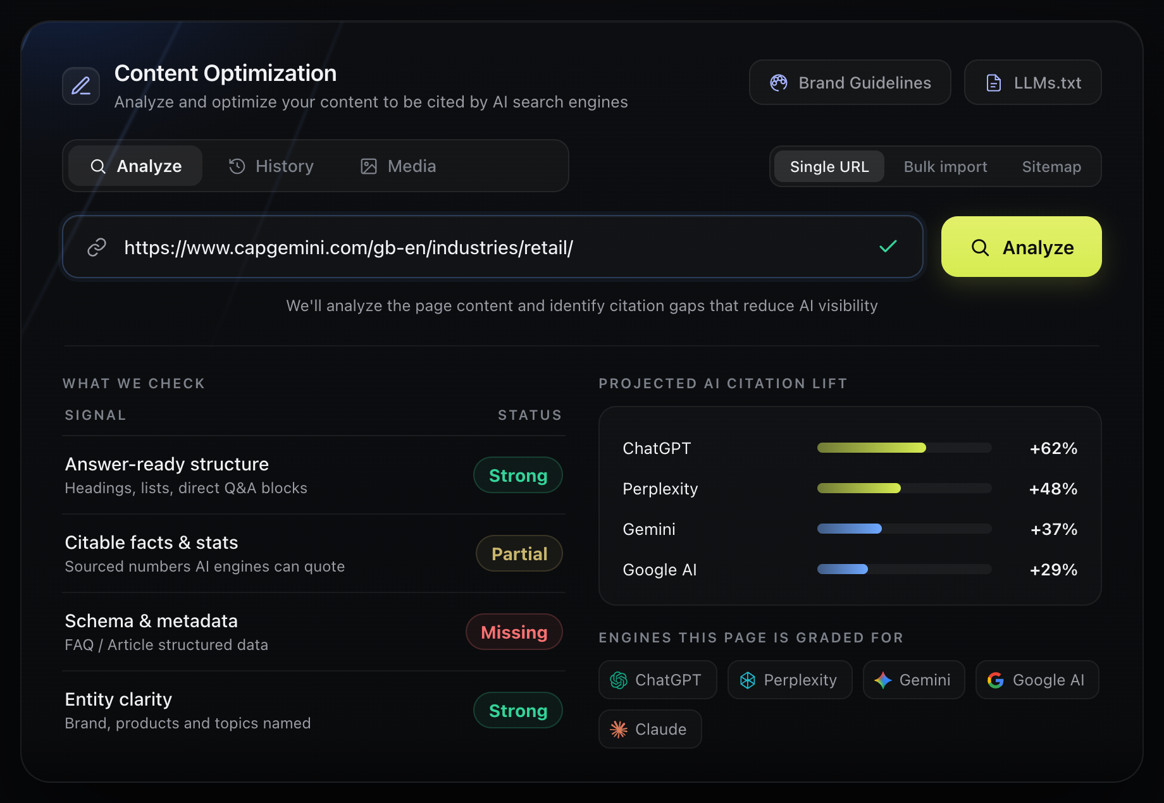
Task: Click the URL input field
Action: 493,247
